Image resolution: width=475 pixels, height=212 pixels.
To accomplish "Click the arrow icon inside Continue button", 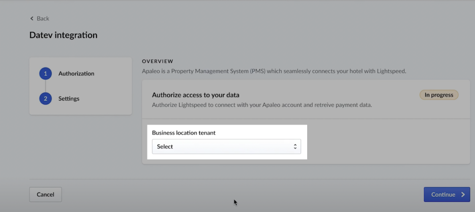I will (x=463, y=195).
